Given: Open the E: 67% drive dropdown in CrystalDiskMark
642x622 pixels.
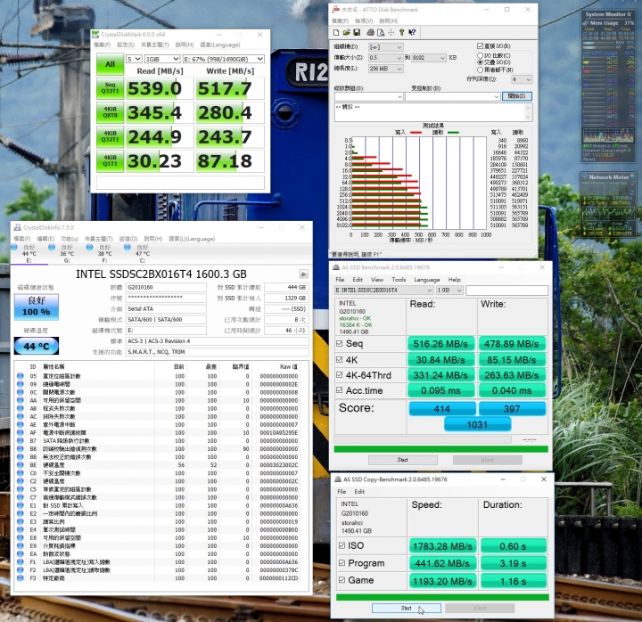Looking at the screenshot, I should tap(223, 59).
